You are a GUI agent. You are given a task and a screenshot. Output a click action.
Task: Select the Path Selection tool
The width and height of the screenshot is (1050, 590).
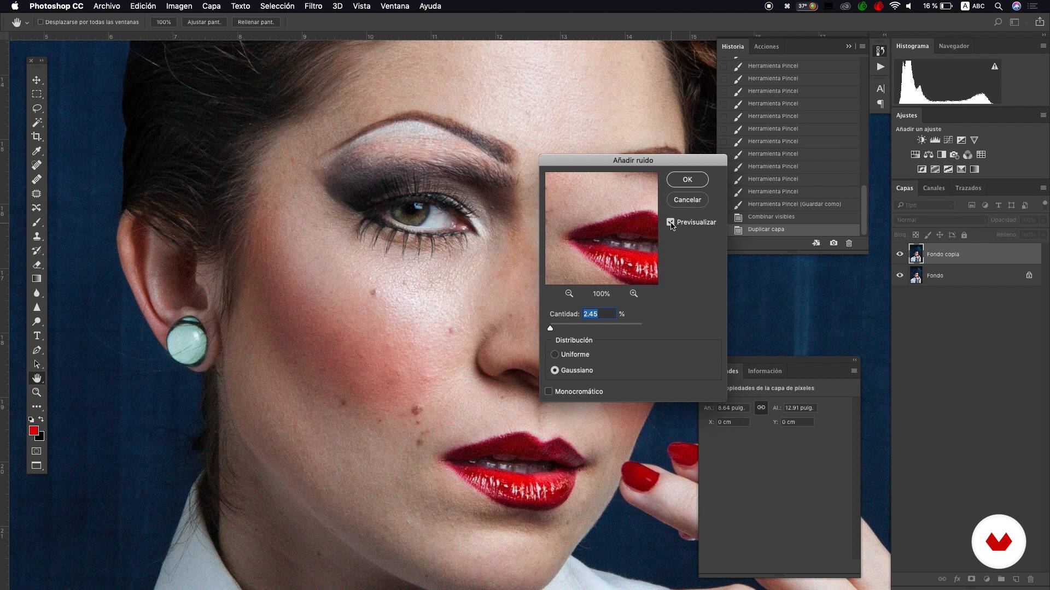[37, 364]
